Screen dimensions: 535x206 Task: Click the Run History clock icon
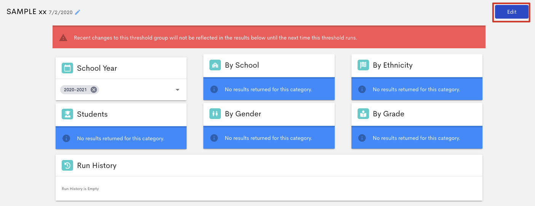pos(67,165)
